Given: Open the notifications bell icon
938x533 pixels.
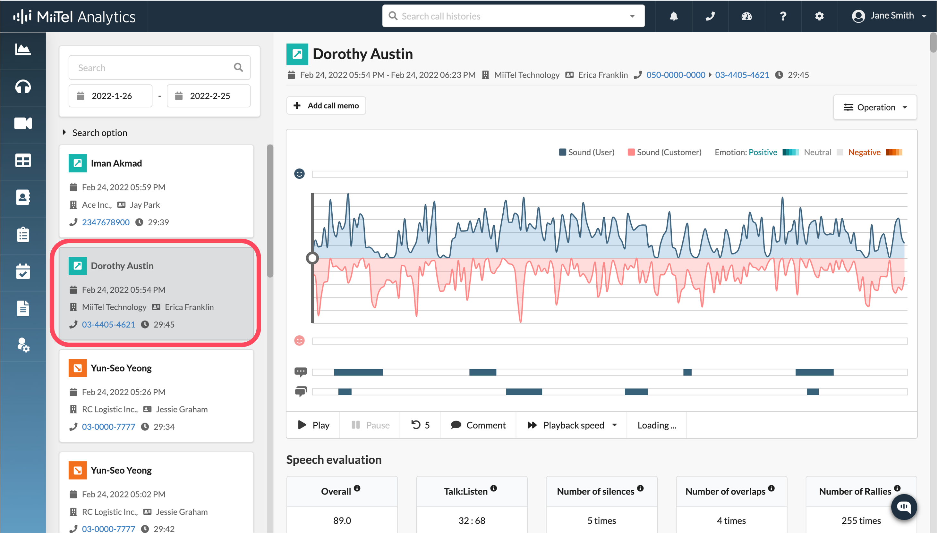Looking at the screenshot, I should (x=673, y=16).
